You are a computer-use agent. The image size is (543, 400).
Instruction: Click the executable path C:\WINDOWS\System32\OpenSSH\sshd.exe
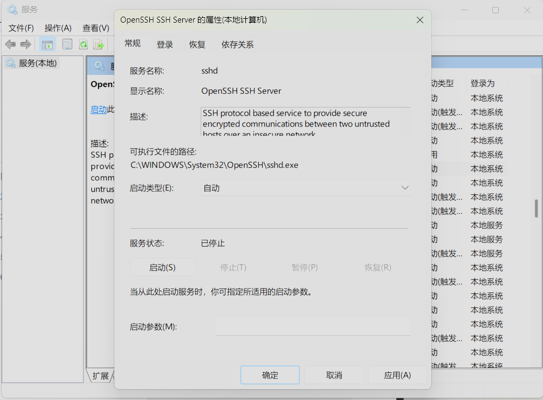coord(215,165)
